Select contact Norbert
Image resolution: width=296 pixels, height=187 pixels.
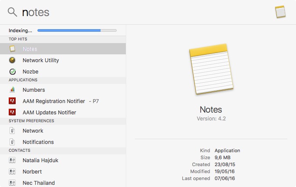pyautogui.click(x=63, y=171)
